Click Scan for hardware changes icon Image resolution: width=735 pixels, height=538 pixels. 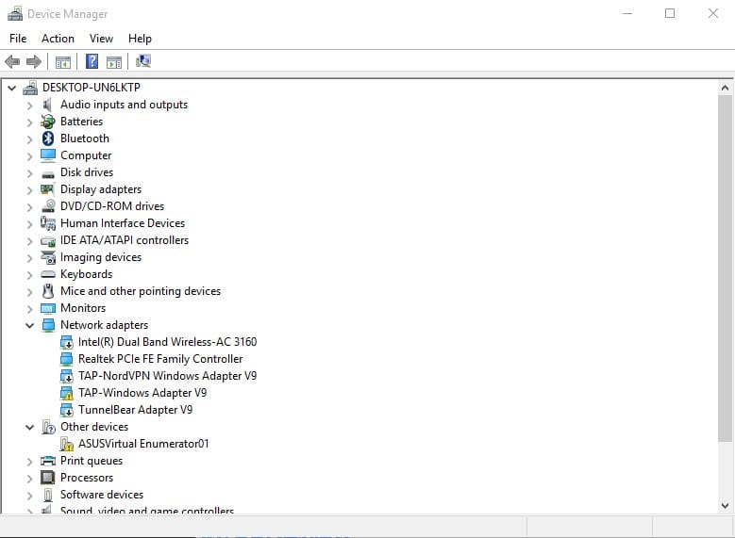(x=143, y=62)
